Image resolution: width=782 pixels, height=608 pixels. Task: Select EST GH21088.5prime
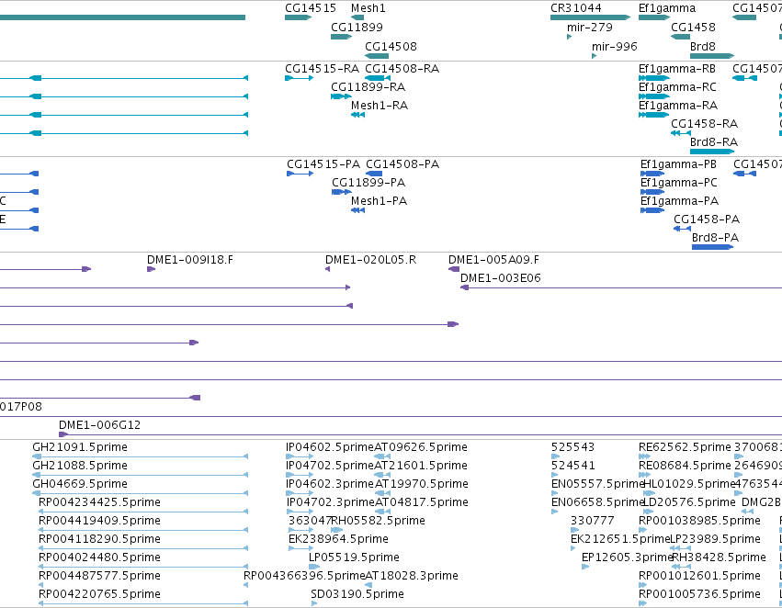tap(80, 466)
